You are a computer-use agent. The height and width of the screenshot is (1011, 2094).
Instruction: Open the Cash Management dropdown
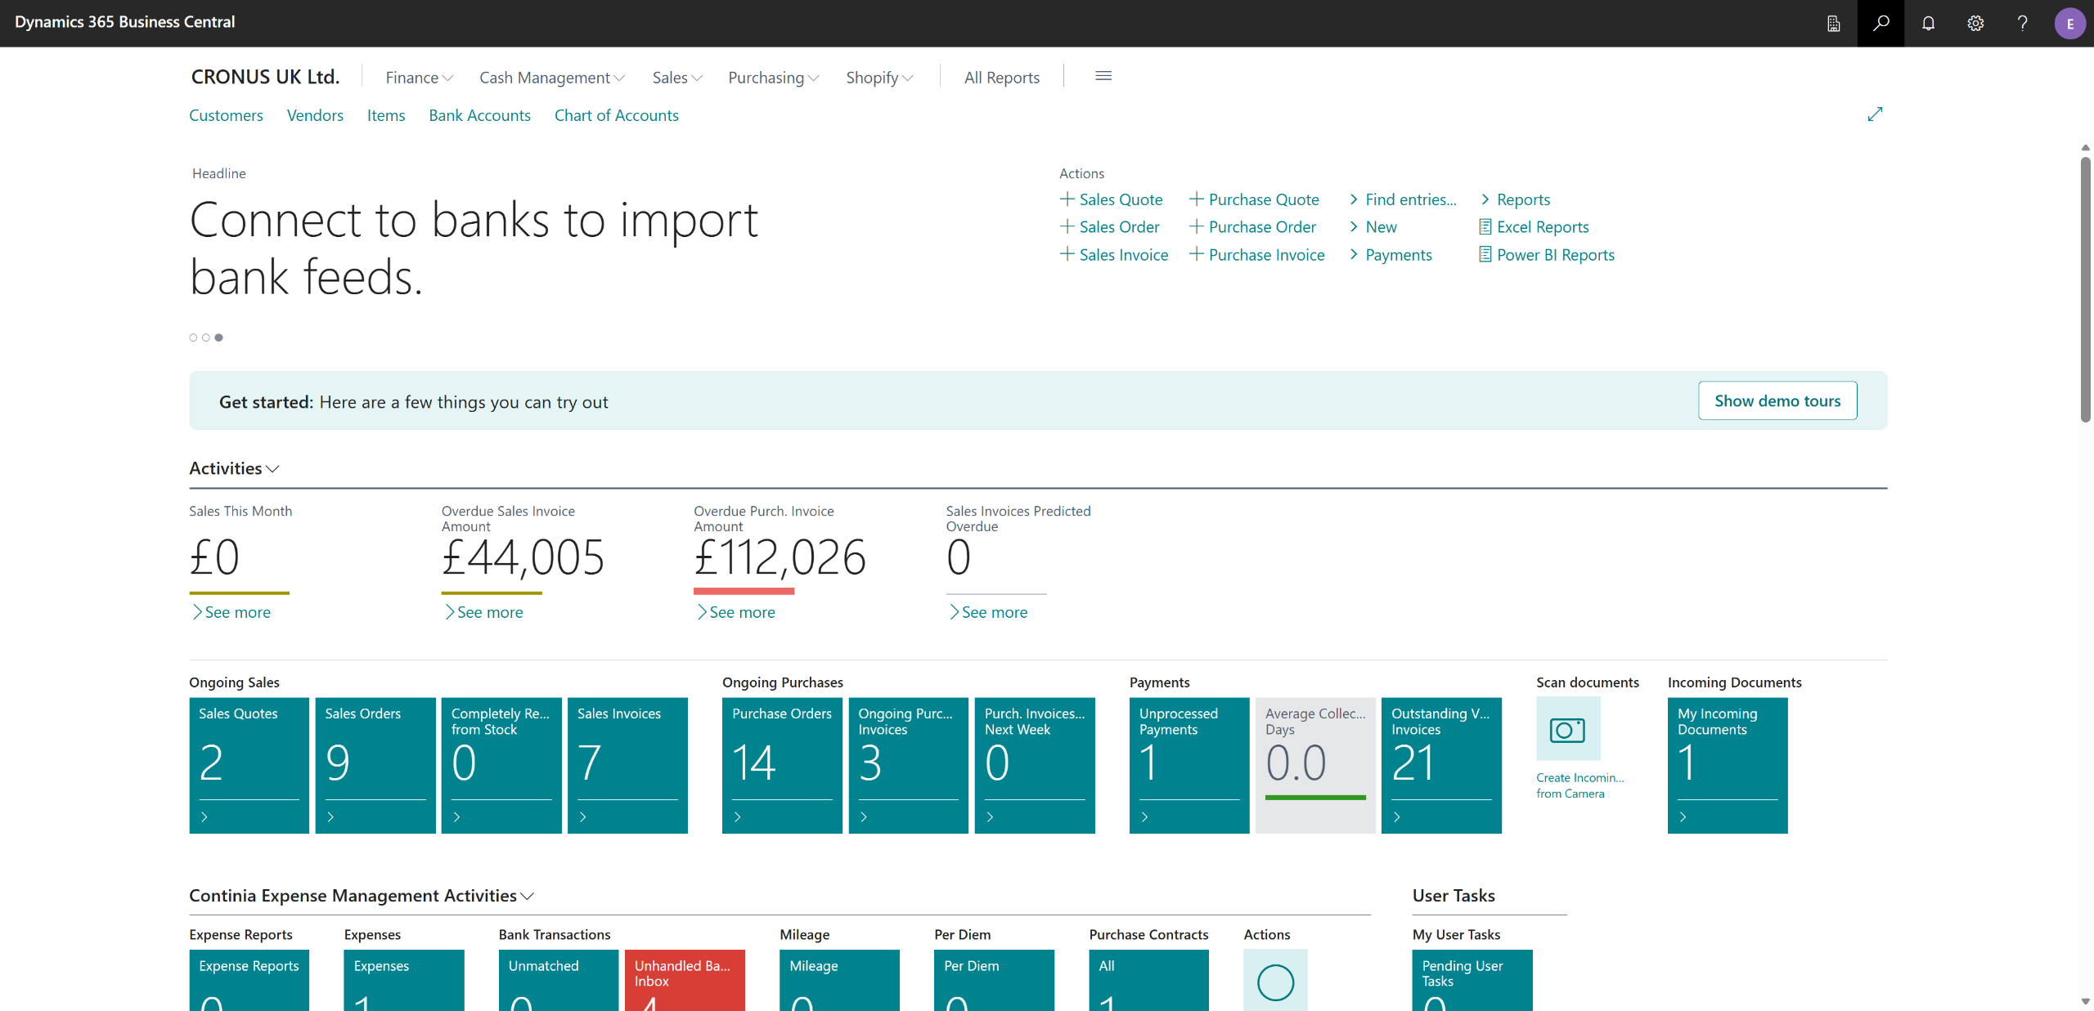(x=551, y=78)
